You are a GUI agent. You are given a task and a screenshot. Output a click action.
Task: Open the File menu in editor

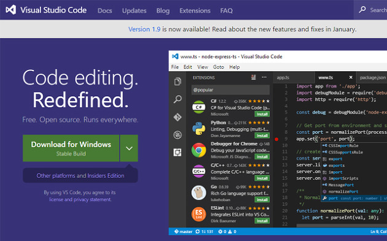pyautogui.click(x=174, y=67)
